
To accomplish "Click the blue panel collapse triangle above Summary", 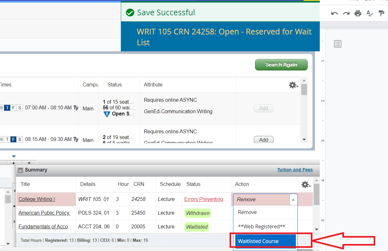I will coord(14,156).
